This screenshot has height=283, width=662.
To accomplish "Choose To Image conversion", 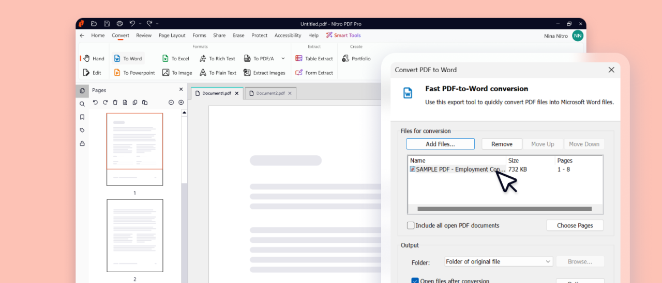I will click(177, 73).
